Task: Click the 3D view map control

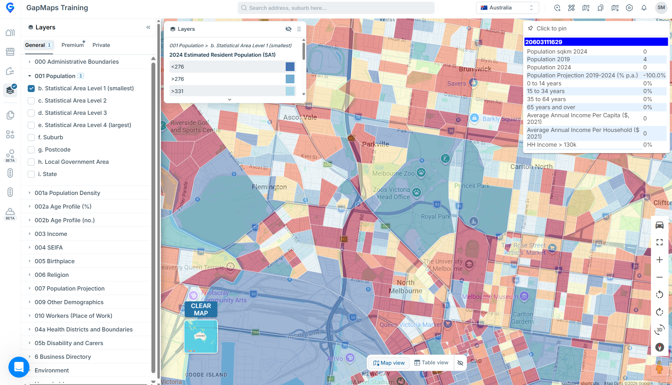Action: click(659, 329)
